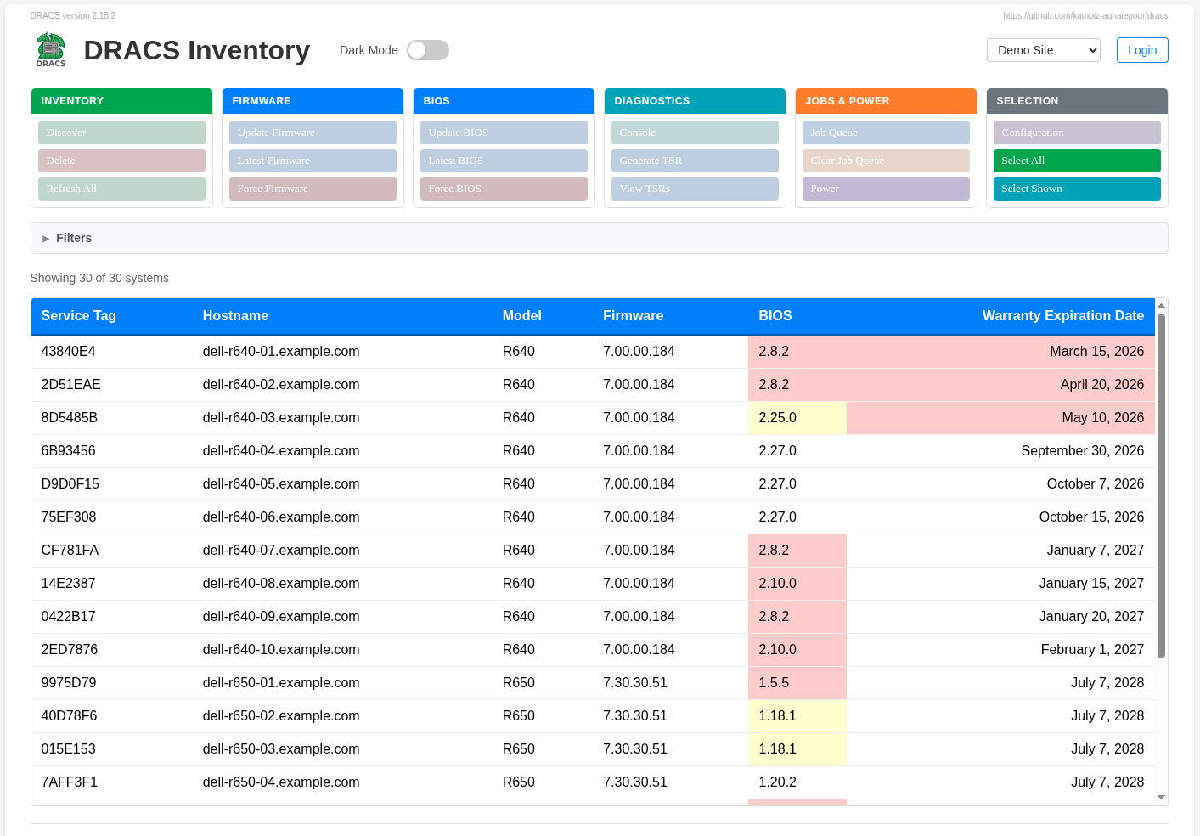
Task: Click the Force Firmware button
Action: pyautogui.click(x=313, y=189)
